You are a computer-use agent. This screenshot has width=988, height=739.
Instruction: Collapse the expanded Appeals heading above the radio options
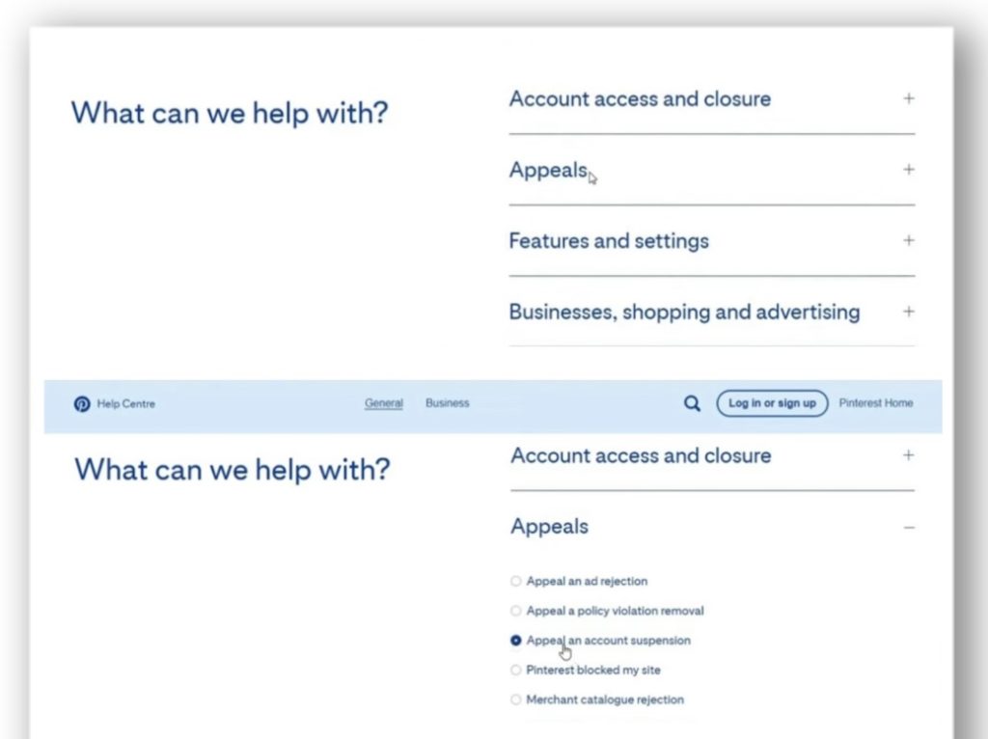(549, 527)
